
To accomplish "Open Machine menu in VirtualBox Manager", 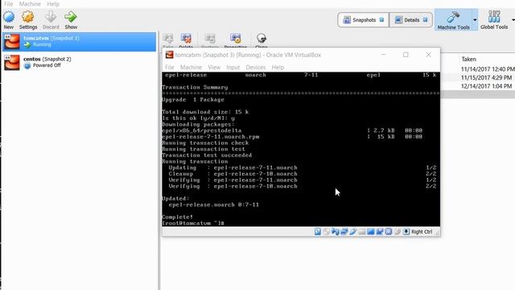I will click(30, 4).
